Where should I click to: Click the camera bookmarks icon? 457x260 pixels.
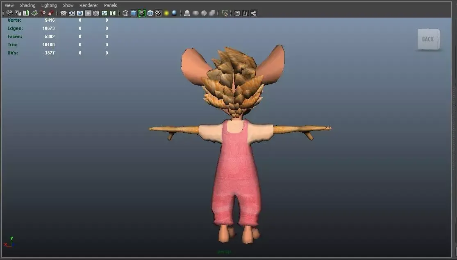tap(26, 13)
